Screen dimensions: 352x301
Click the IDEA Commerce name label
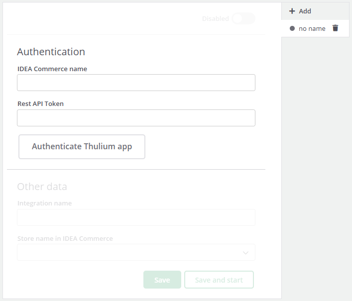52,69
